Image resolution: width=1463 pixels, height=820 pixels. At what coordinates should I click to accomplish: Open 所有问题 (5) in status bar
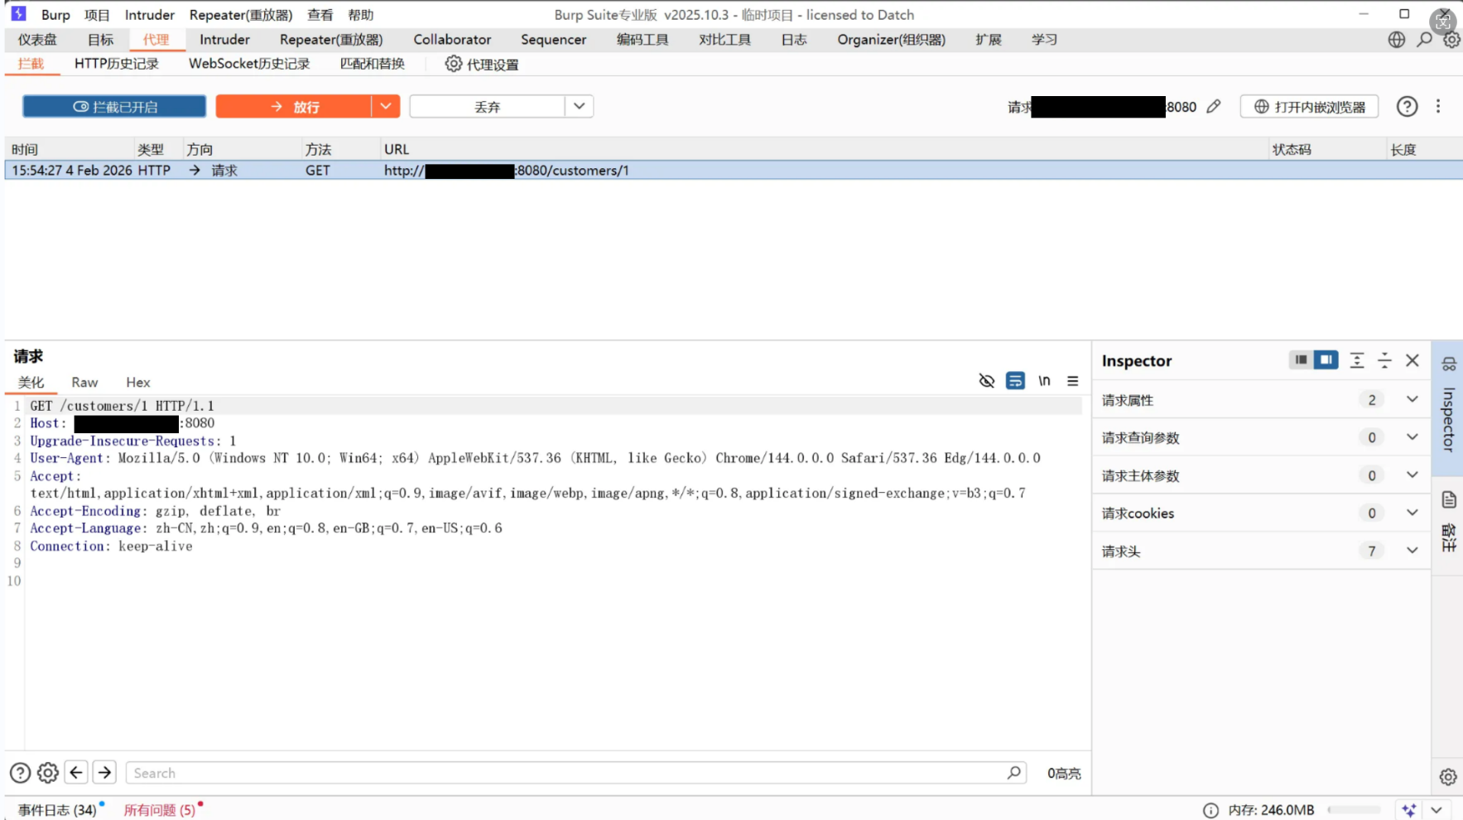(x=160, y=810)
